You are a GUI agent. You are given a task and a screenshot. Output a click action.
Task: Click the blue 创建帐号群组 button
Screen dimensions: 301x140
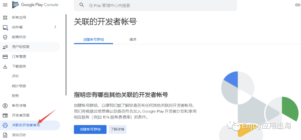point(90,129)
